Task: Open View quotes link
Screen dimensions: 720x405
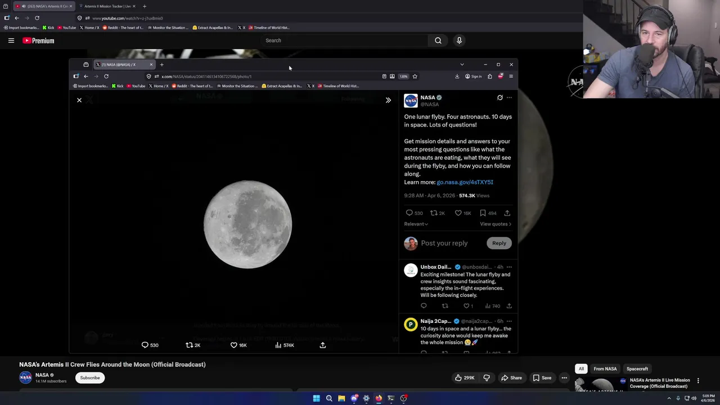Action: tap(495, 224)
